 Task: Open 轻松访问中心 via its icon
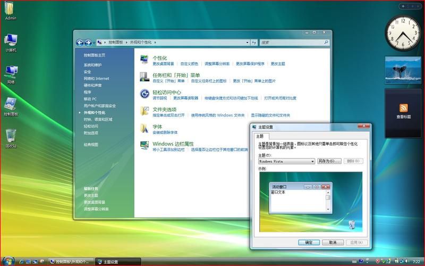coord(144,94)
